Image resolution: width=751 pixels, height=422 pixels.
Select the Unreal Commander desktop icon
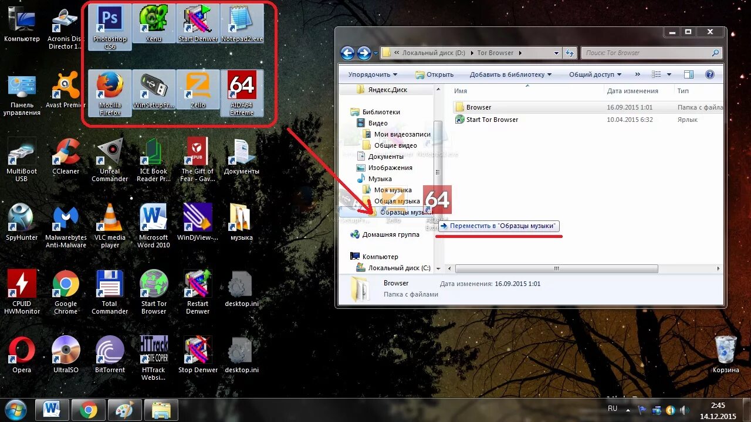tap(110, 160)
